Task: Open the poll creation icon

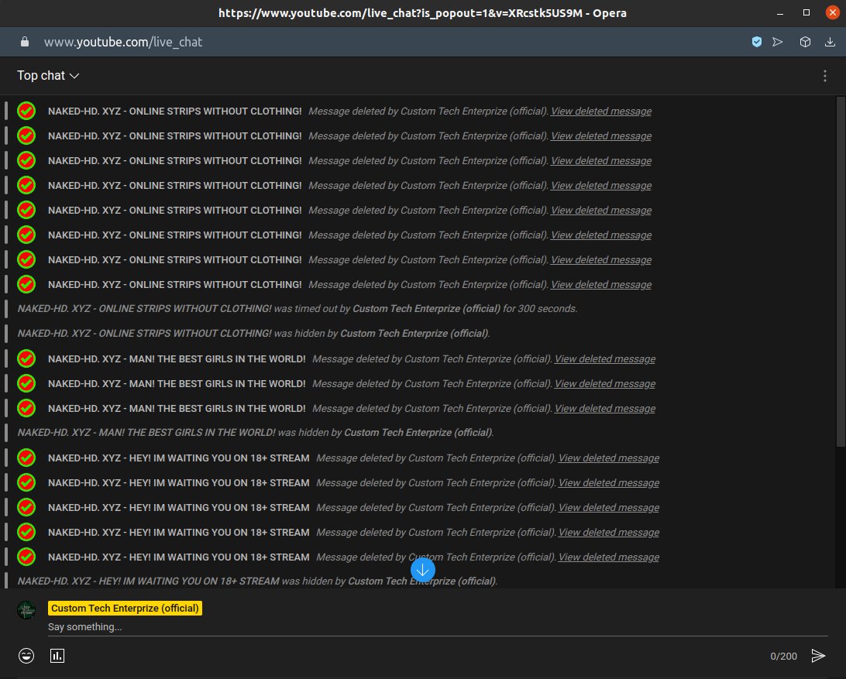Action: coord(57,656)
